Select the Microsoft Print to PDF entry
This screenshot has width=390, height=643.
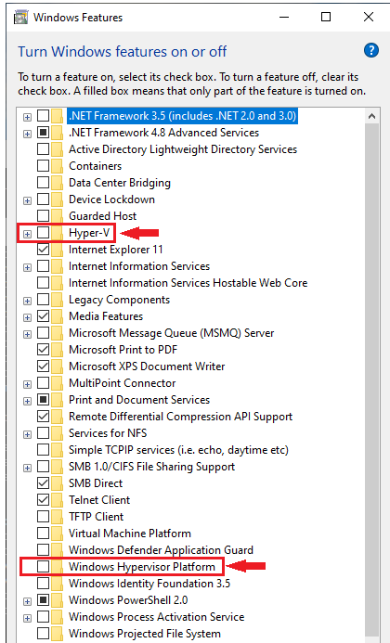coord(123,350)
